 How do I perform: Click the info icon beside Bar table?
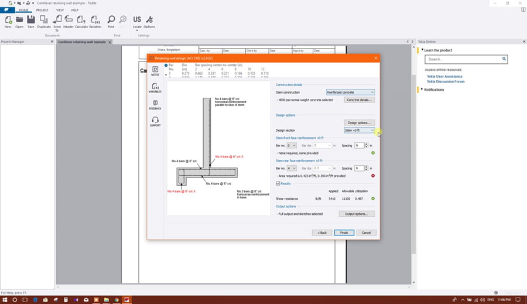(166, 65)
